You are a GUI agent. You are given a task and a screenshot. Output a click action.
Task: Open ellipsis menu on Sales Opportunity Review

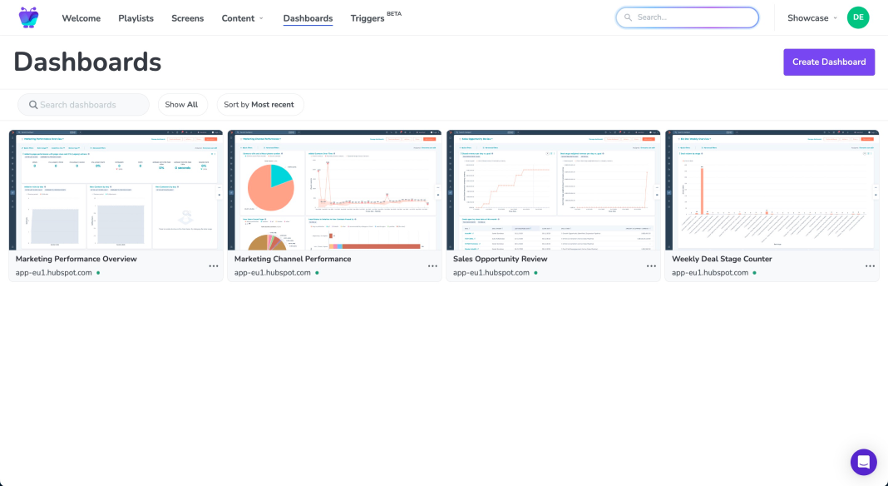pos(651,265)
